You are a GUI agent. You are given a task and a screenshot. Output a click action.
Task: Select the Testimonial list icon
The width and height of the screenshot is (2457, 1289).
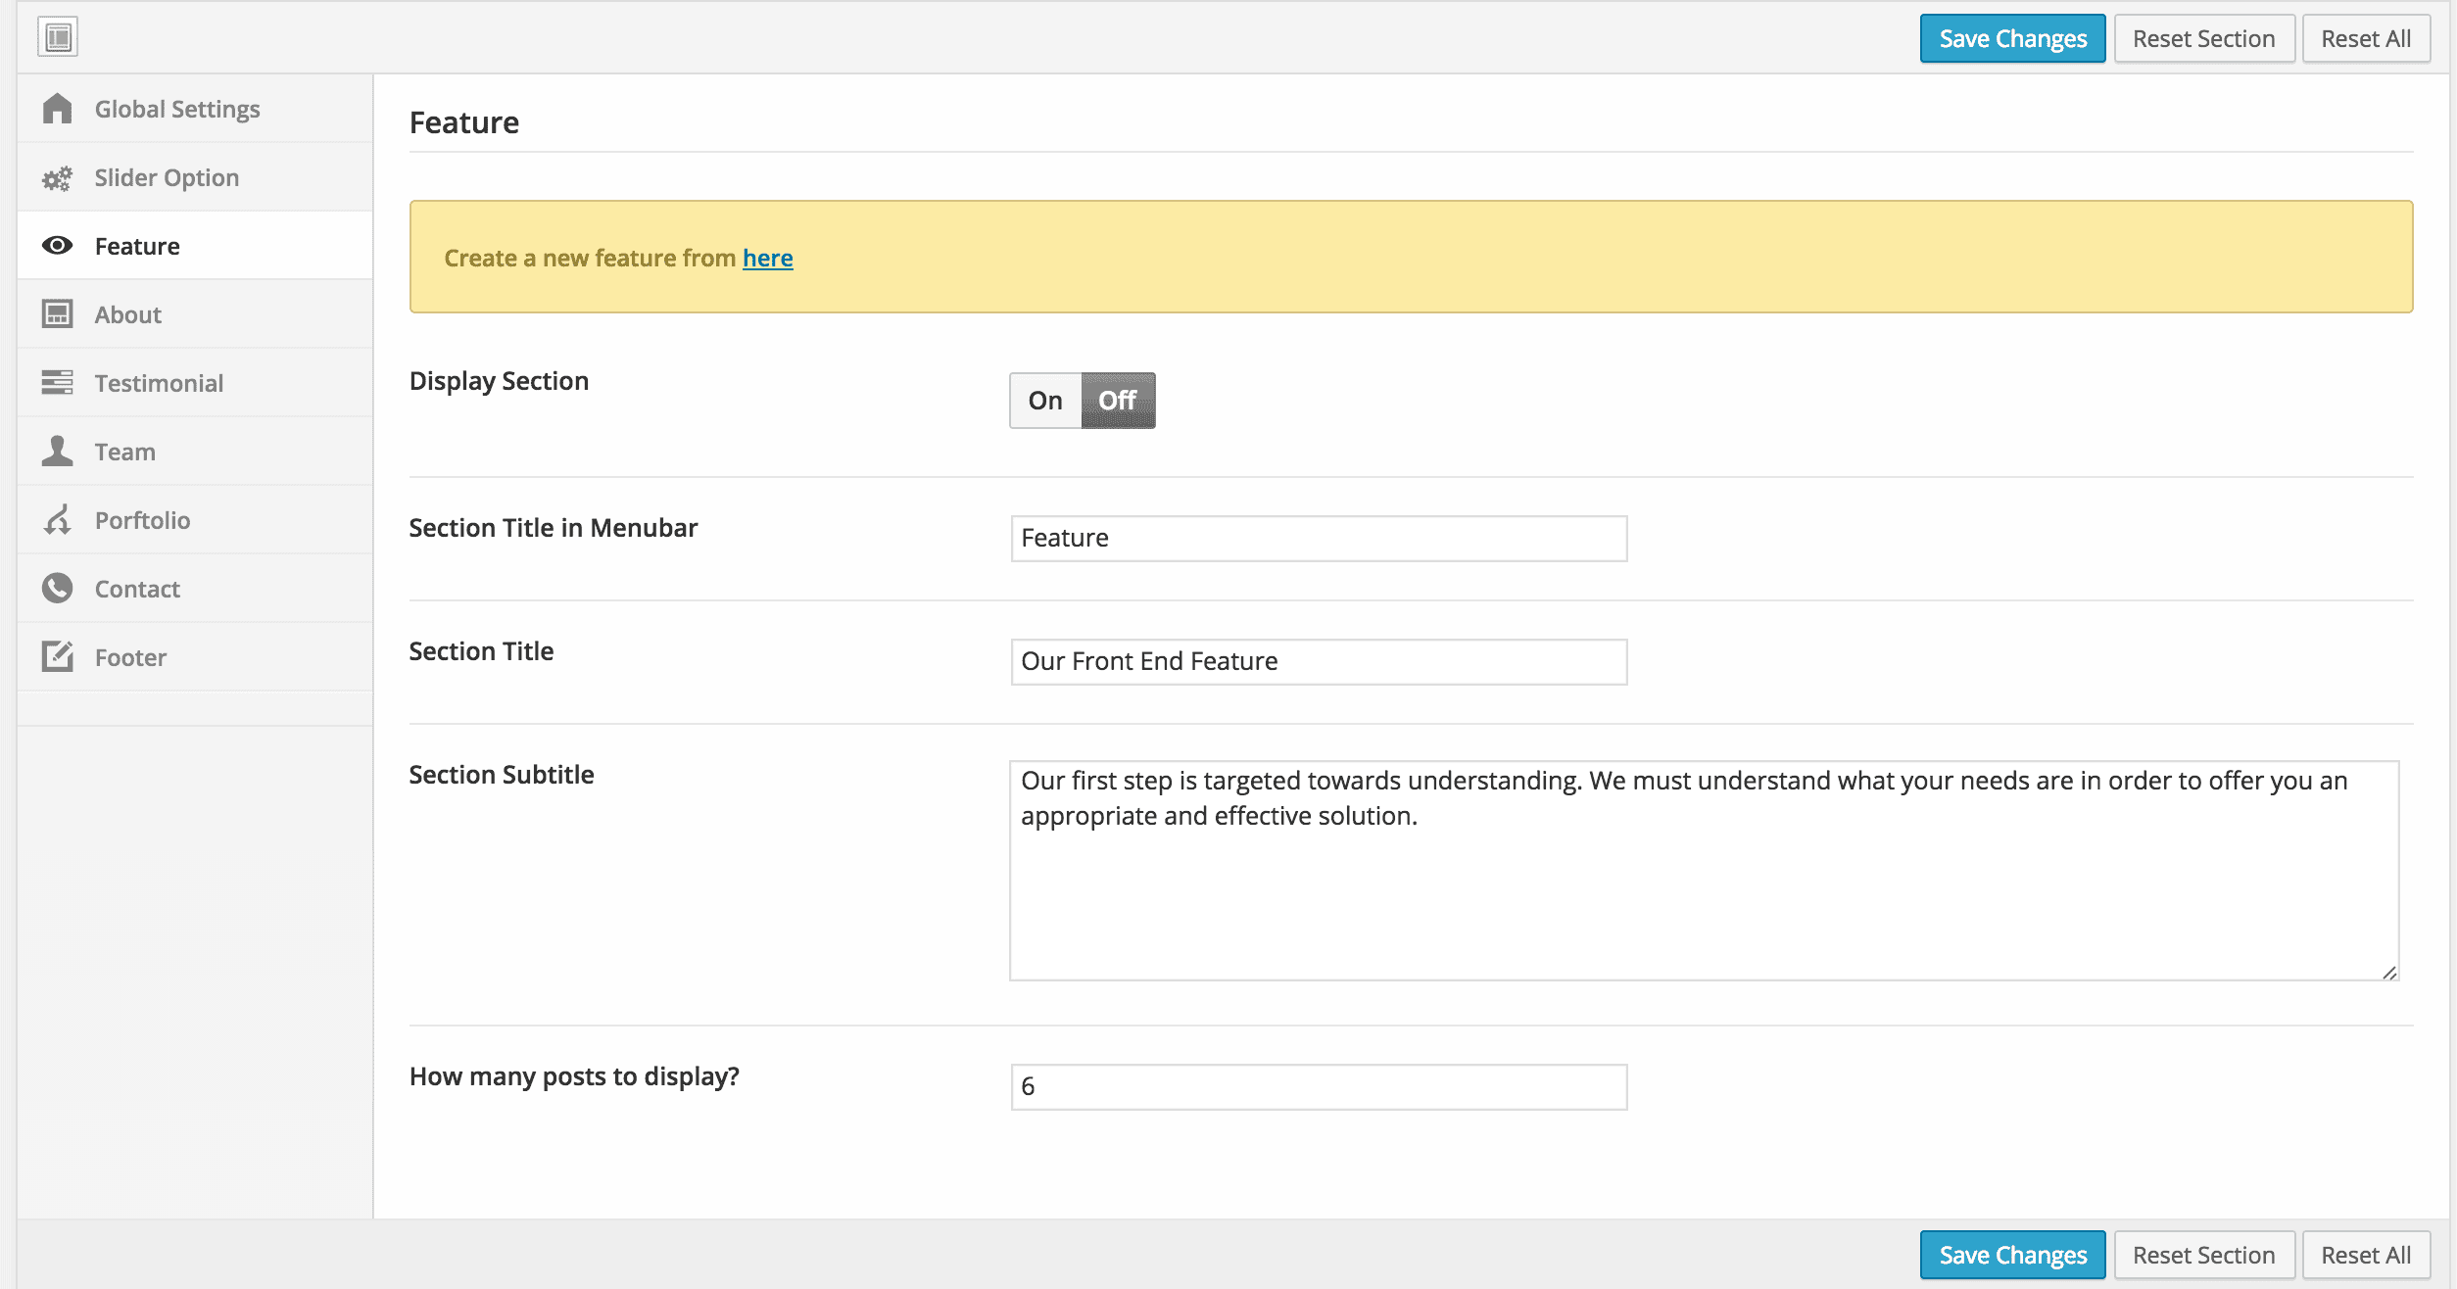58,383
